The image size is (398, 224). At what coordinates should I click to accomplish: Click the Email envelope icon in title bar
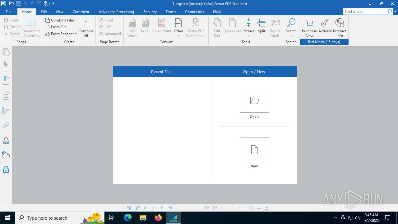[39, 3]
